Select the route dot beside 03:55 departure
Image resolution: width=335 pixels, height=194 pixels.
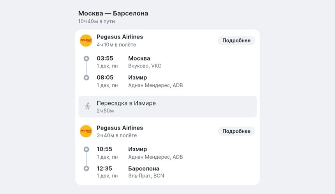click(86, 59)
